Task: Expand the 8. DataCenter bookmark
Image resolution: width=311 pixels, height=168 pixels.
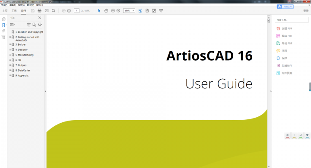Action: point(10,70)
